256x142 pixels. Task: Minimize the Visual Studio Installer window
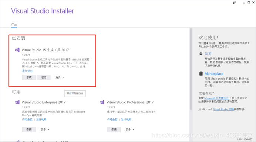[244, 3]
